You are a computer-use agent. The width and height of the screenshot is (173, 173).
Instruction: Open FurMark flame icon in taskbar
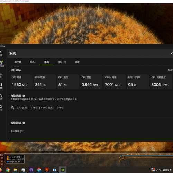point(47,170)
